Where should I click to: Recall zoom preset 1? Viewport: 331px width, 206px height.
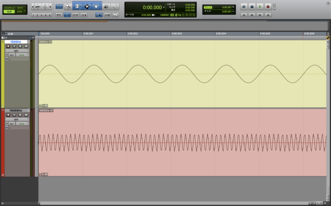pyautogui.click(x=33, y=15)
